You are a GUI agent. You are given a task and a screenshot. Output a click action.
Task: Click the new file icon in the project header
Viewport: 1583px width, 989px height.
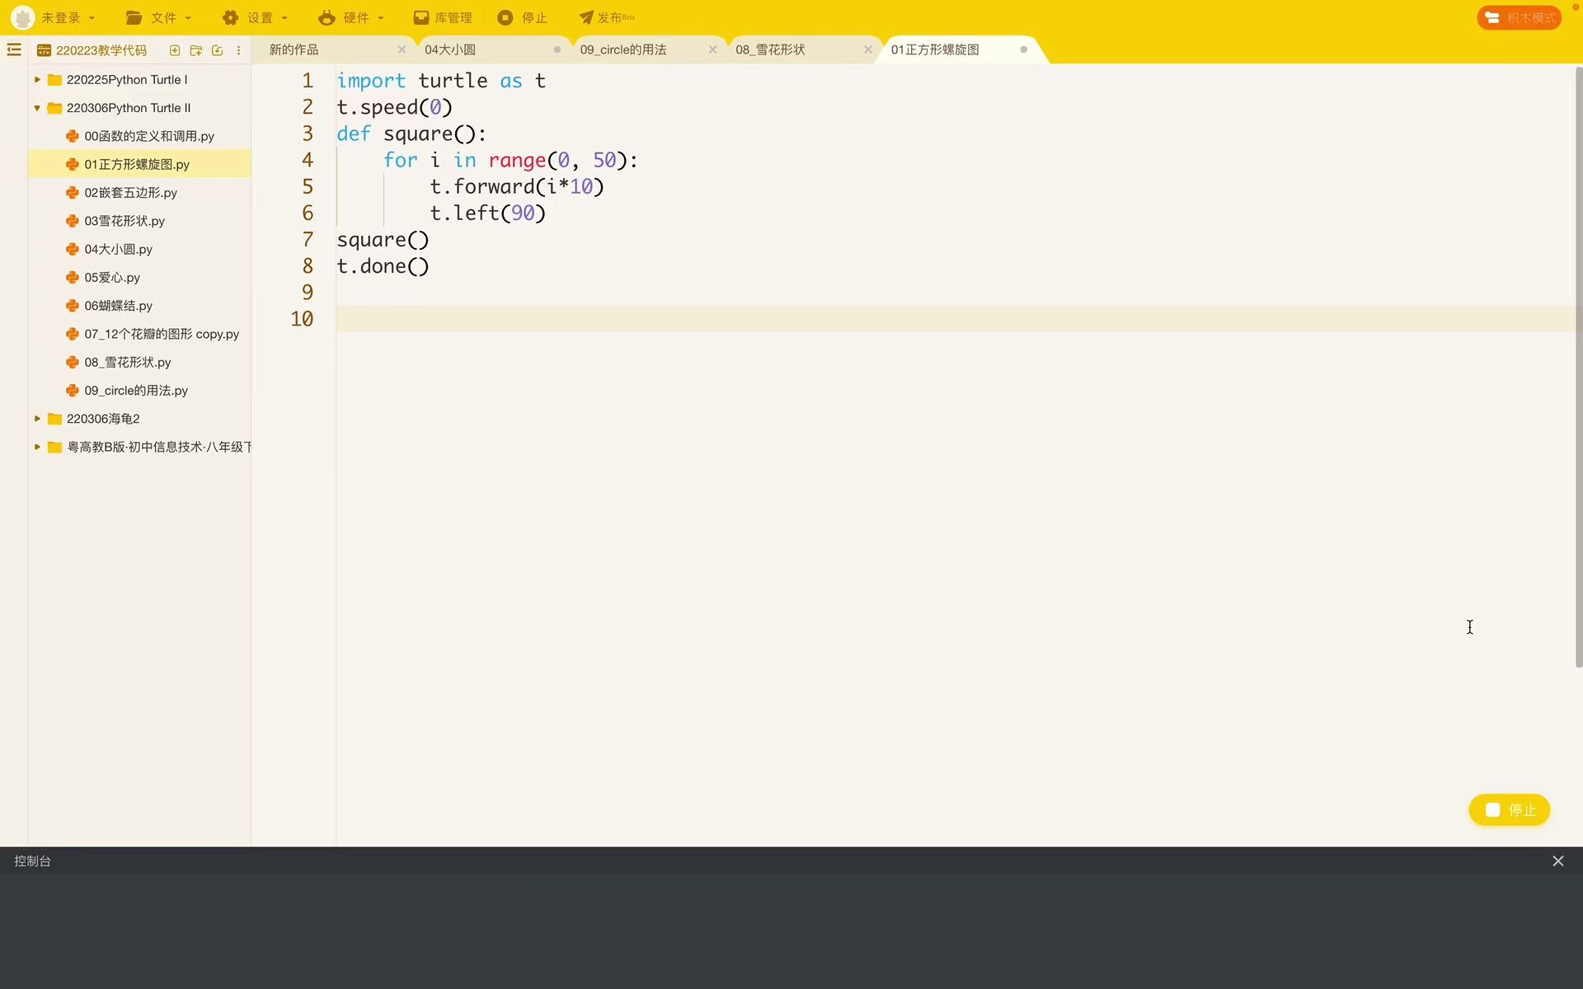click(x=175, y=50)
